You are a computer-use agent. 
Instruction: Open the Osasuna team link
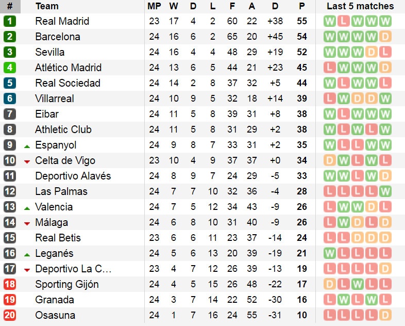coord(55,315)
